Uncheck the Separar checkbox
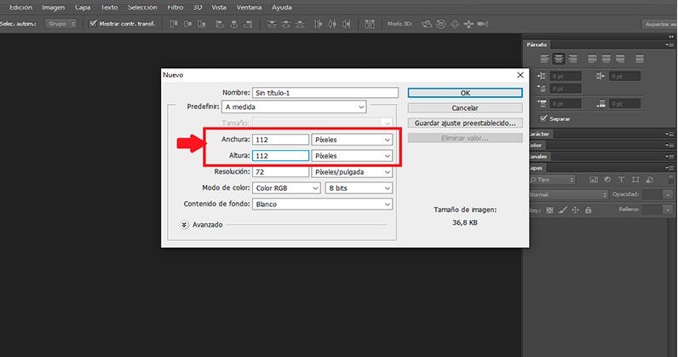The height and width of the screenshot is (357, 678). 544,118
